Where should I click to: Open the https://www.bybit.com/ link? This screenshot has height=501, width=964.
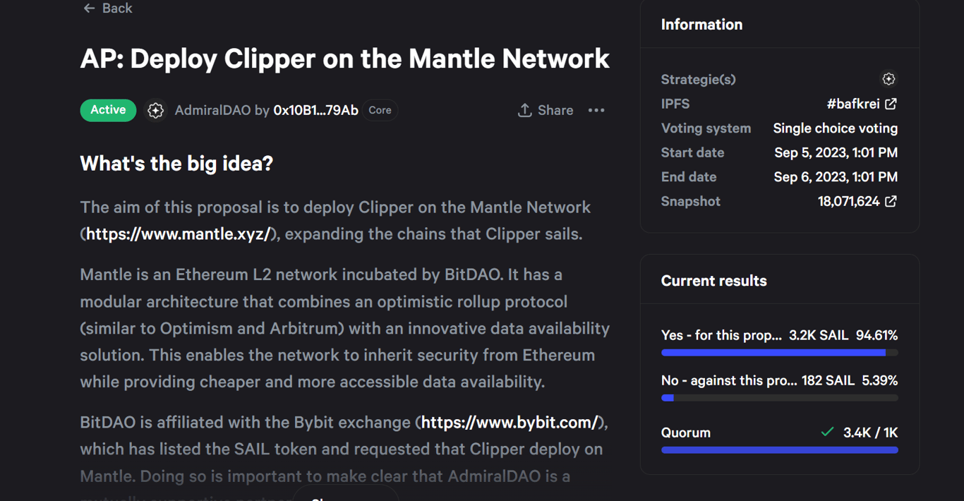coord(510,422)
